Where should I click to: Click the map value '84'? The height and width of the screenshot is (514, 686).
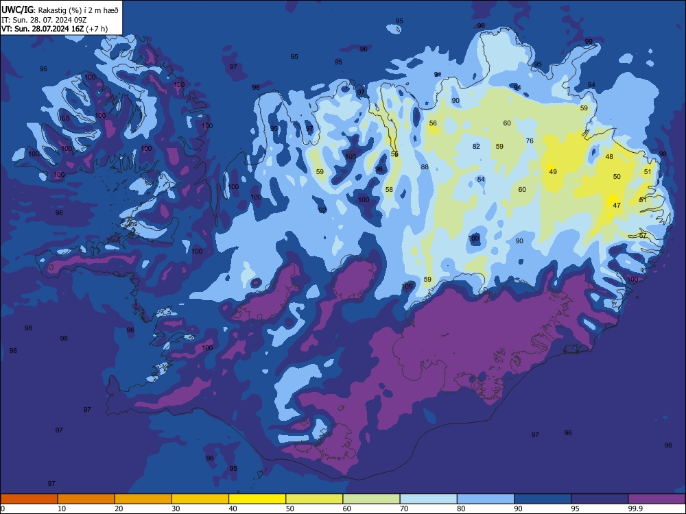coord(481,179)
